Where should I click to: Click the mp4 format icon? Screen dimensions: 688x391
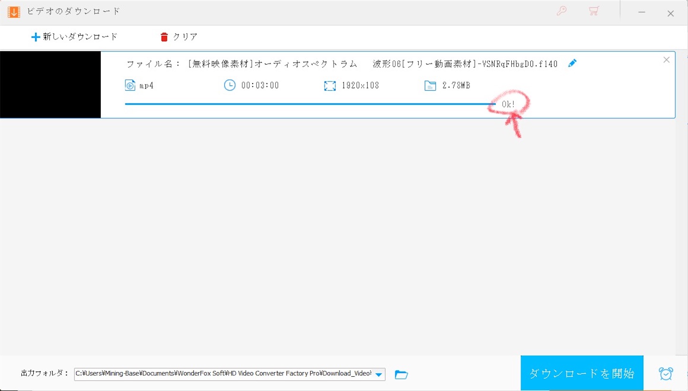130,85
